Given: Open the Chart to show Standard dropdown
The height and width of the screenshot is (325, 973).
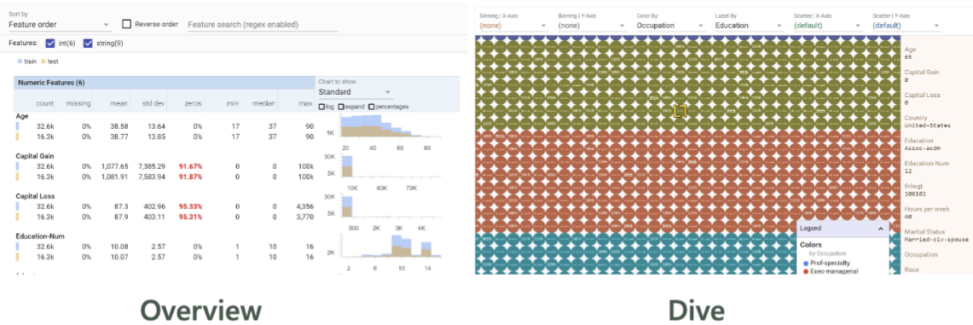Looking at the screenshot, I should coord(355,92).
